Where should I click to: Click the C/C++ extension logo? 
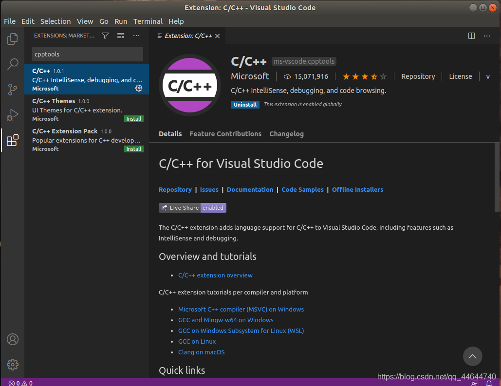pyautogui.click(x=190, y=85)
